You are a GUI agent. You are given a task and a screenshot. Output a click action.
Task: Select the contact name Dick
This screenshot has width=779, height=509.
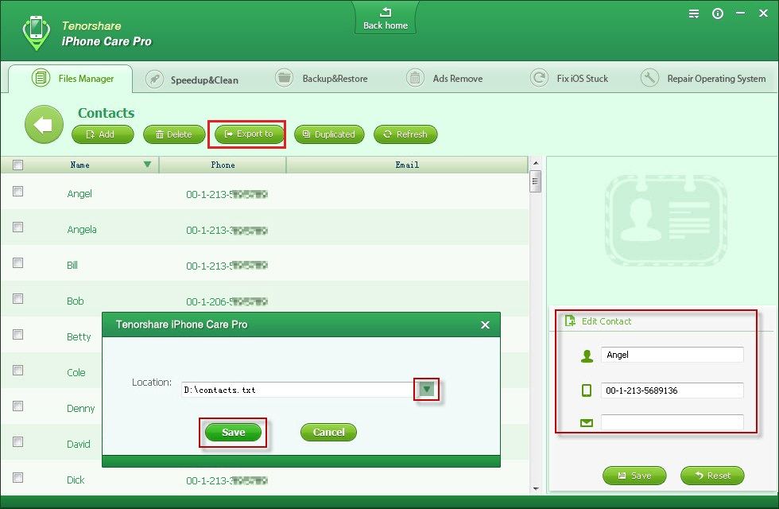[x=76, y=480]
